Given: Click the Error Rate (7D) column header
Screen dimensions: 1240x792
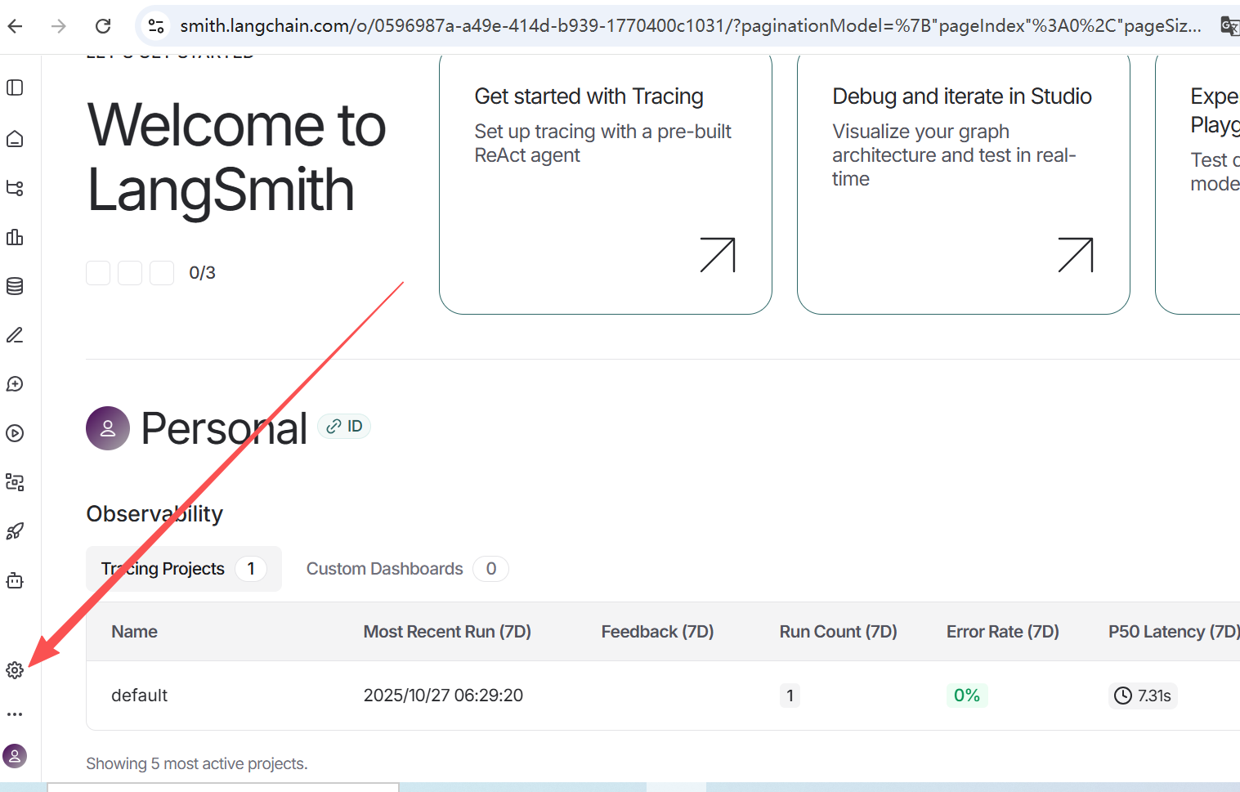Looking at the screenshot, I should pyautogui.click(x=1003, y=632).
